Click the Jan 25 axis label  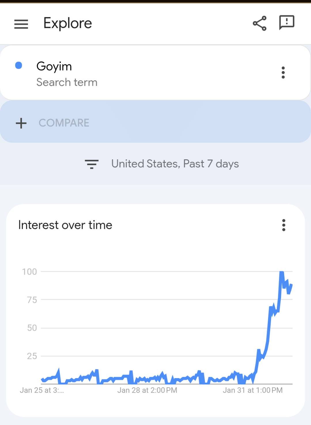coord(42,390)
